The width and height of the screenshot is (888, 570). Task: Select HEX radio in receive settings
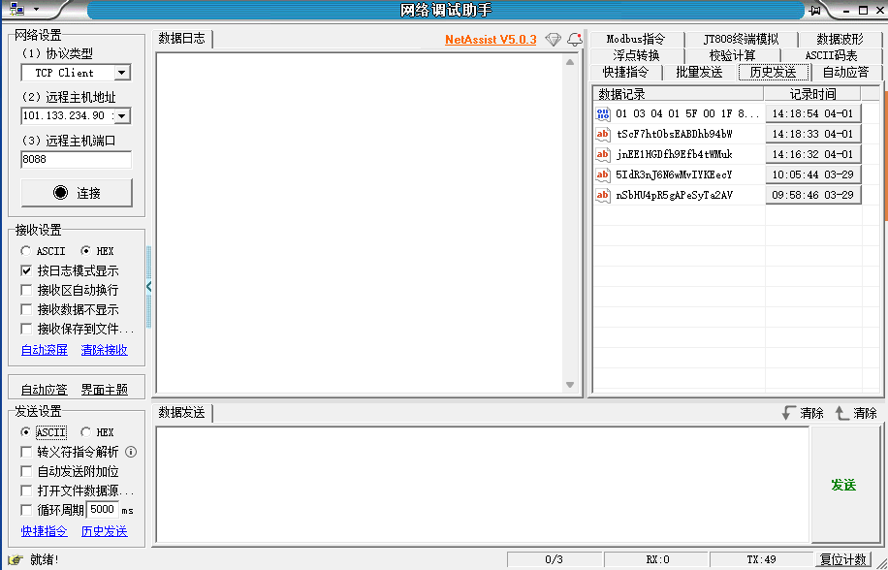tap(85, 251)
